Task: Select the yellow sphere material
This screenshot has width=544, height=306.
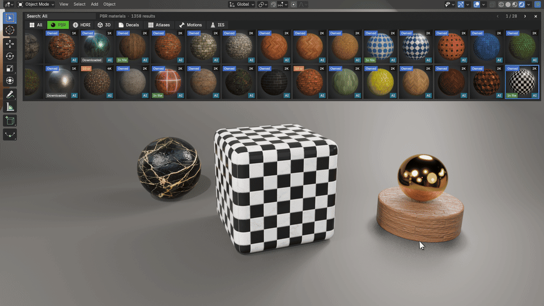Action: (380, 82)
